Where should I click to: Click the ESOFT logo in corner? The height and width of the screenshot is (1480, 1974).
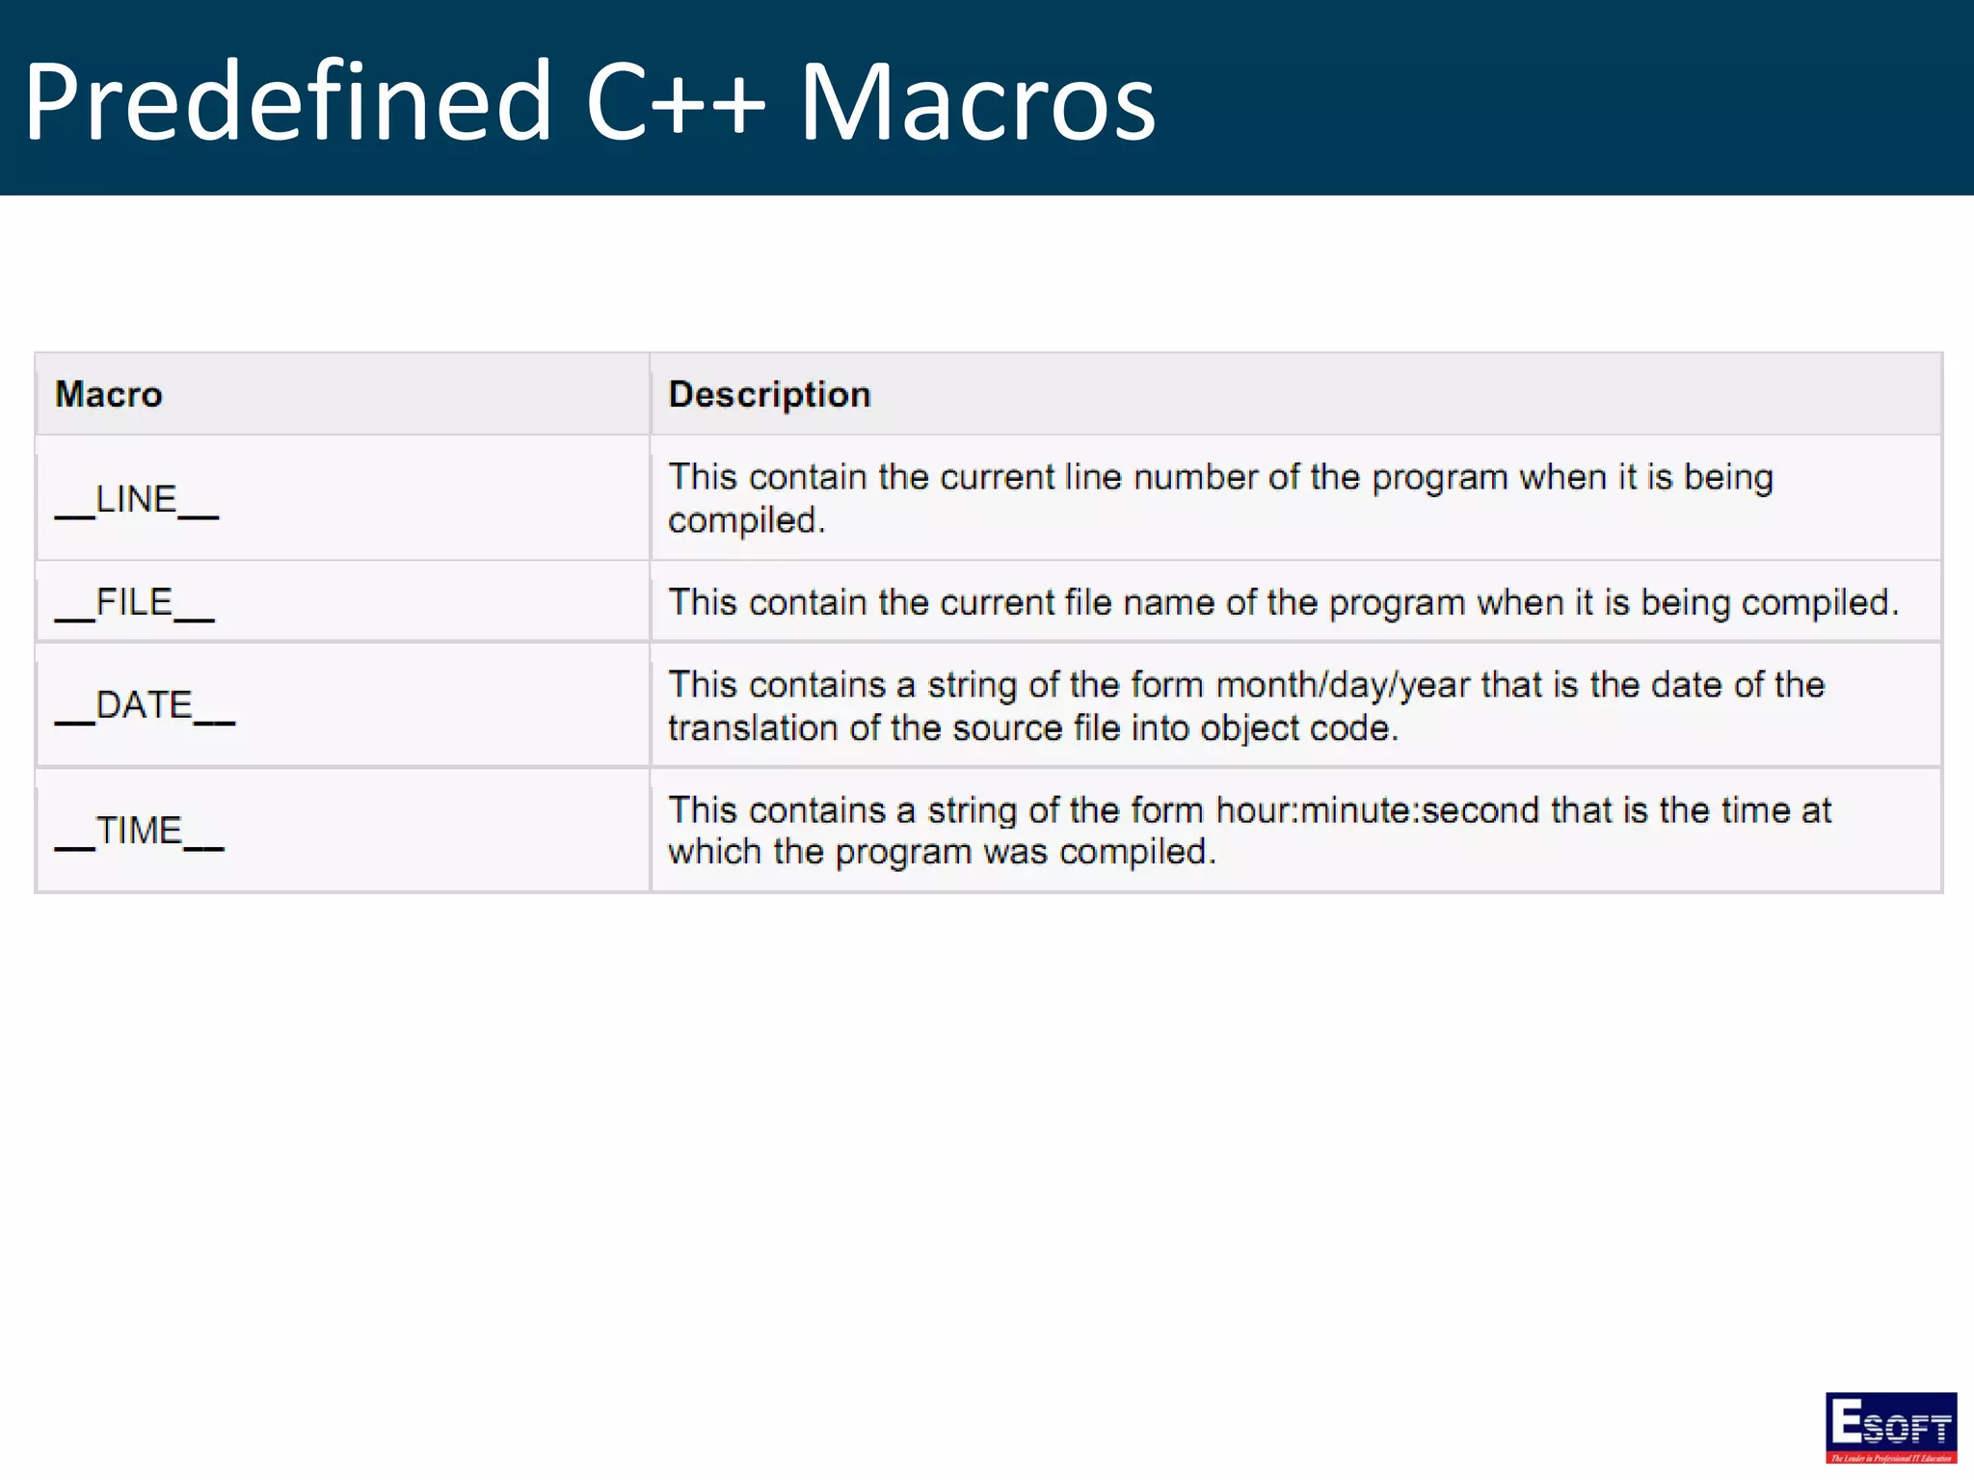(x=1890, y=1426)
